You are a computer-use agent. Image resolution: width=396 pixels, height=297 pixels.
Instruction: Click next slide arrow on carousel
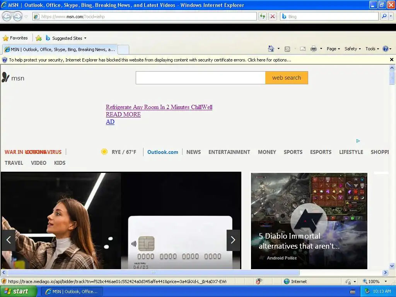tap(233, 240)
